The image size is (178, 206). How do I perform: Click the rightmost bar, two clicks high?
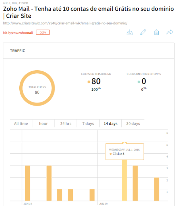click(x=156, y=189)
